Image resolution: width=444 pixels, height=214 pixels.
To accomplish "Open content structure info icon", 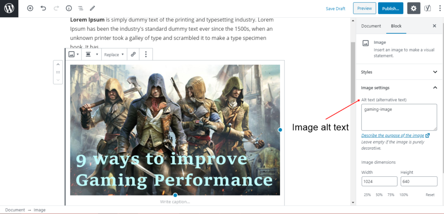I will pyautogui.click(x=69, y=9).
